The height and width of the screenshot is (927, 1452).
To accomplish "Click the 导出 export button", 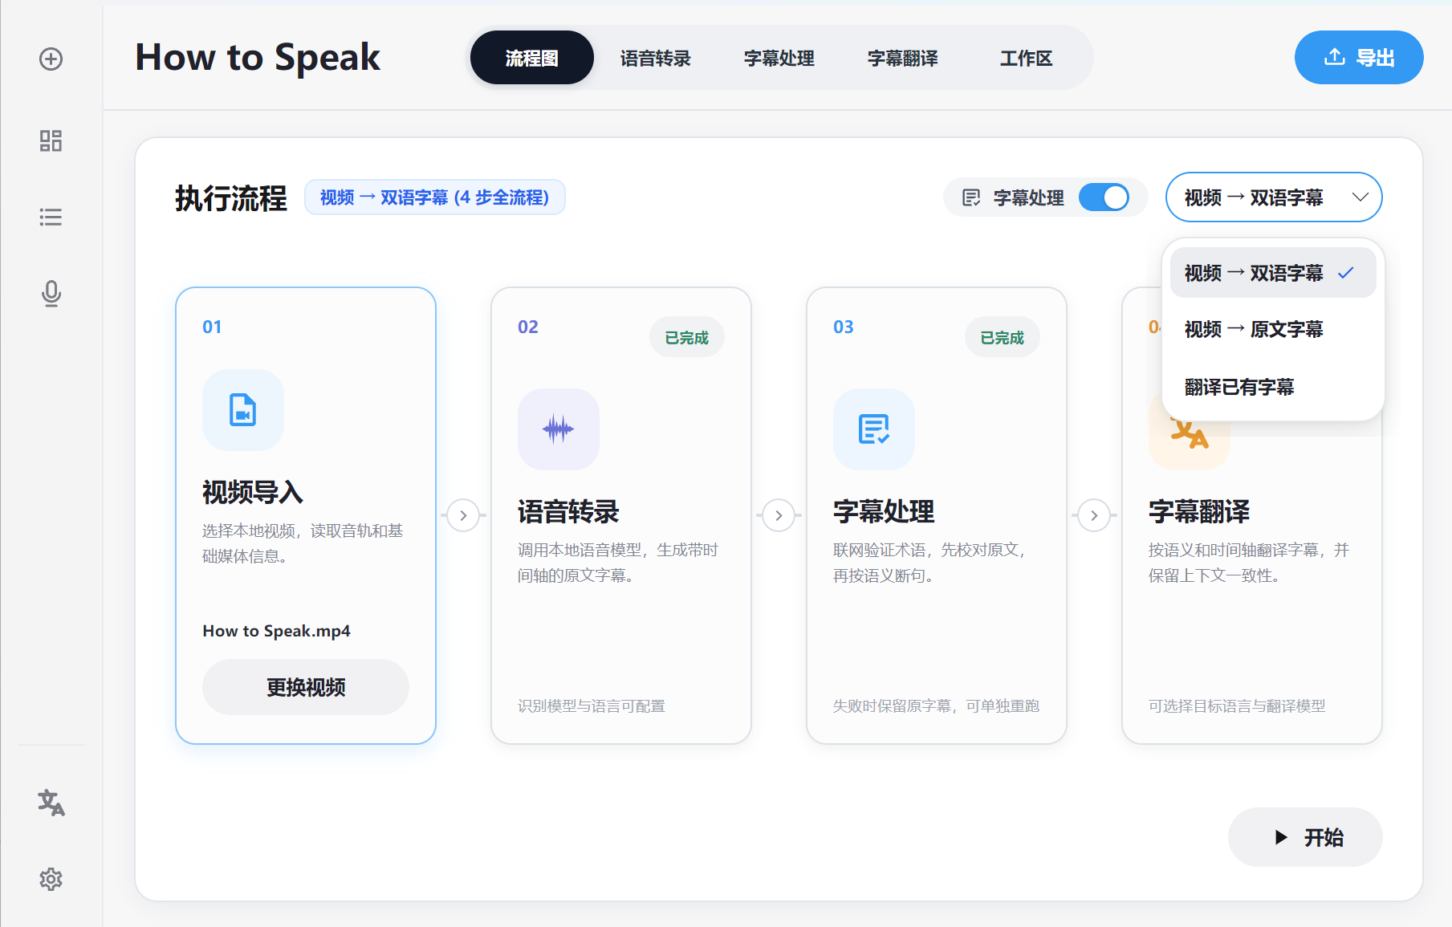I will (x=1359, y=58).
